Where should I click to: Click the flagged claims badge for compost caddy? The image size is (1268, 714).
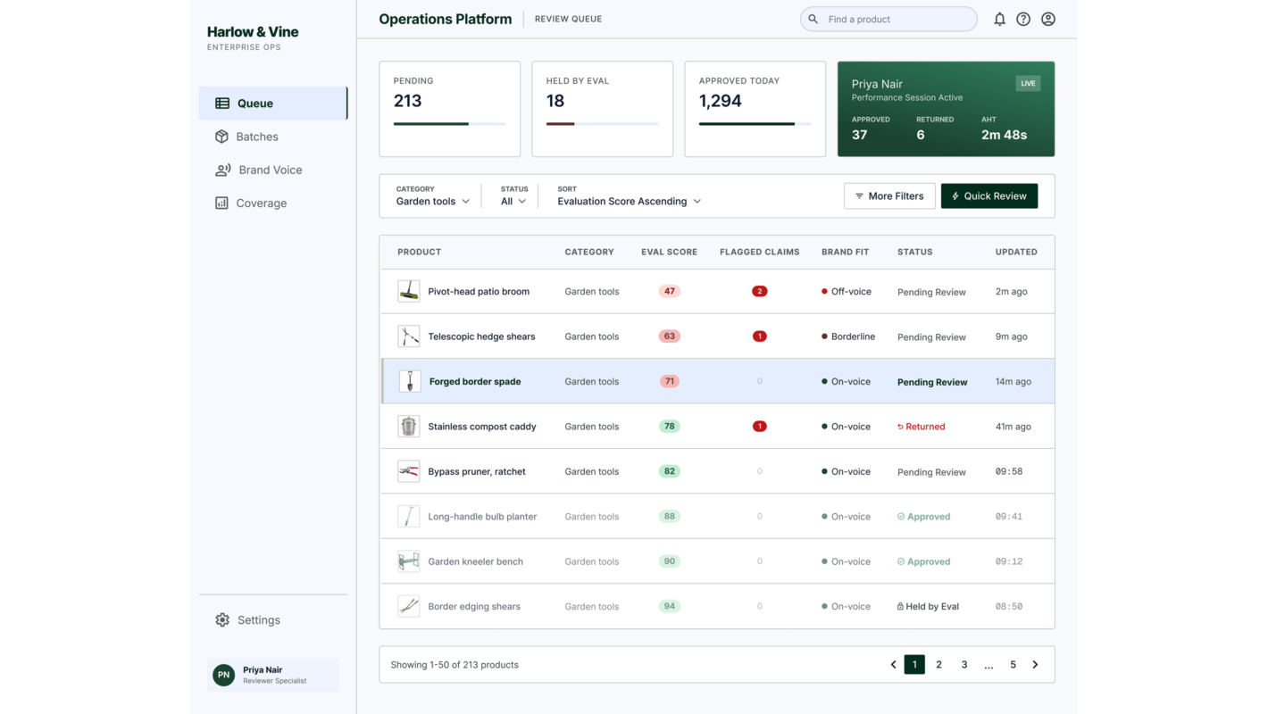click(760, 427)
